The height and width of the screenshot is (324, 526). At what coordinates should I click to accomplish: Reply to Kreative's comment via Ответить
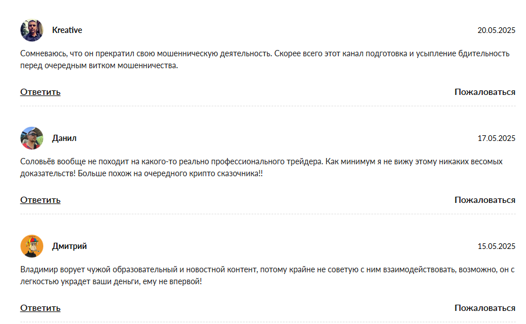(40, 92)
